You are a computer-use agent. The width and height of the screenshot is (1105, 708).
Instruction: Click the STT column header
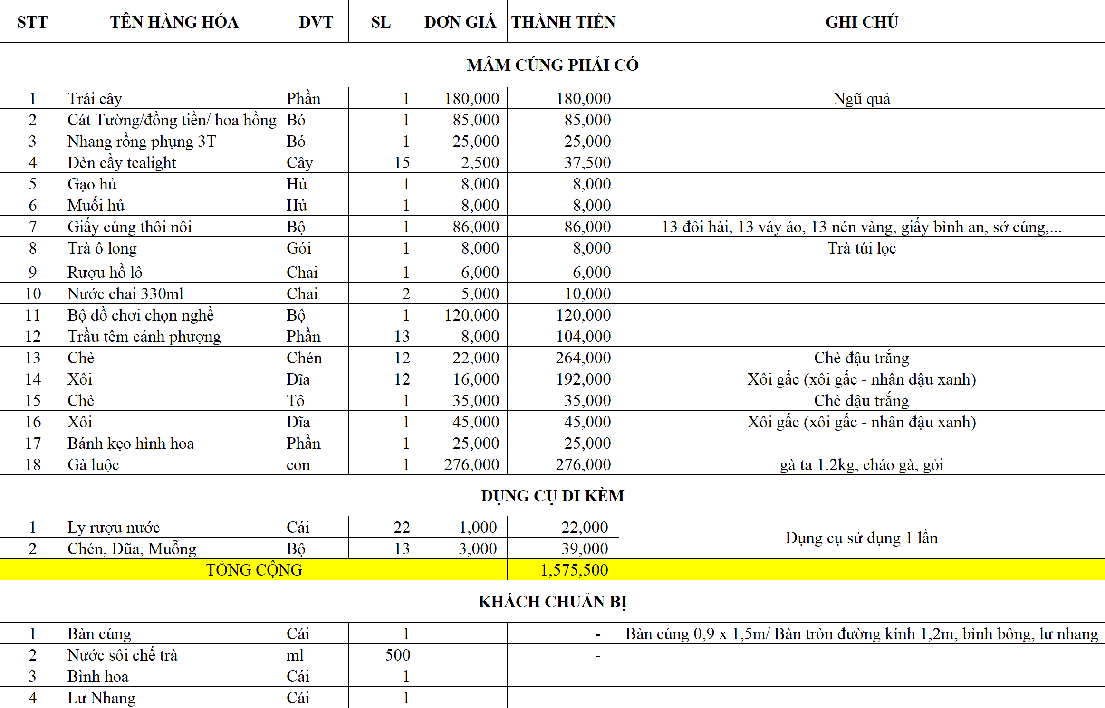point(32,22)
